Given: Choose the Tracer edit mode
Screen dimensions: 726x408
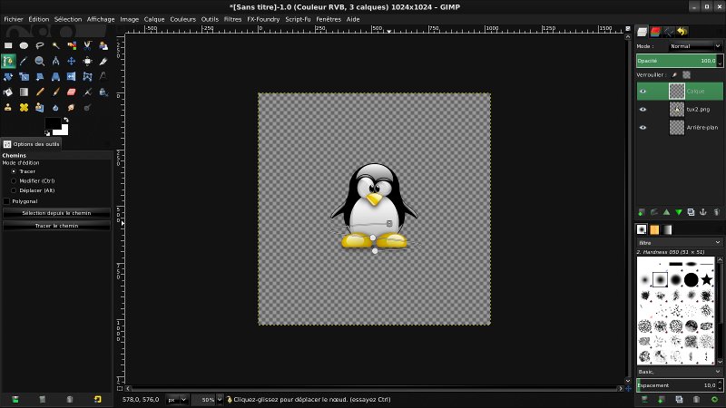Looking at the screenshot, I should 14,171.
